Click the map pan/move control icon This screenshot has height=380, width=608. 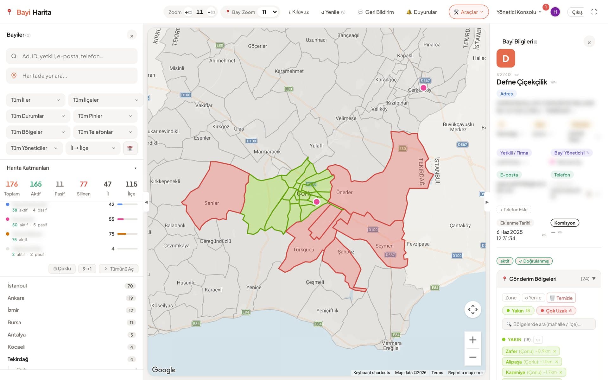473,309
